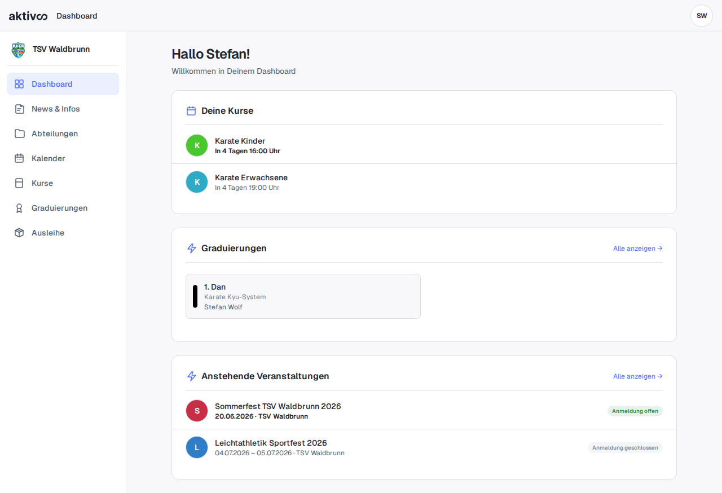
Task: Click the lightning icon beside Anstehende Veranstaltungen
Action: (191, 376)
